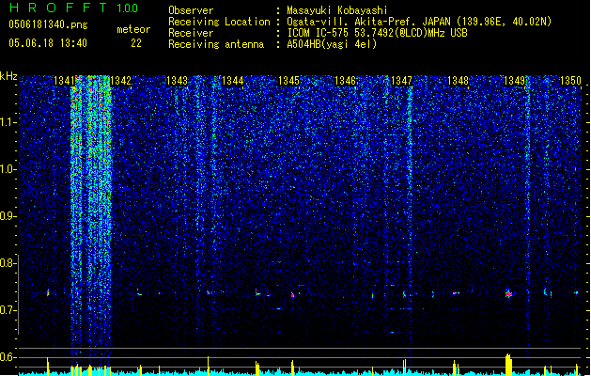Click the Receiving antenna label
Image resolution: width=591 pixels, height=376 pixels.
(x=216, y=44)
